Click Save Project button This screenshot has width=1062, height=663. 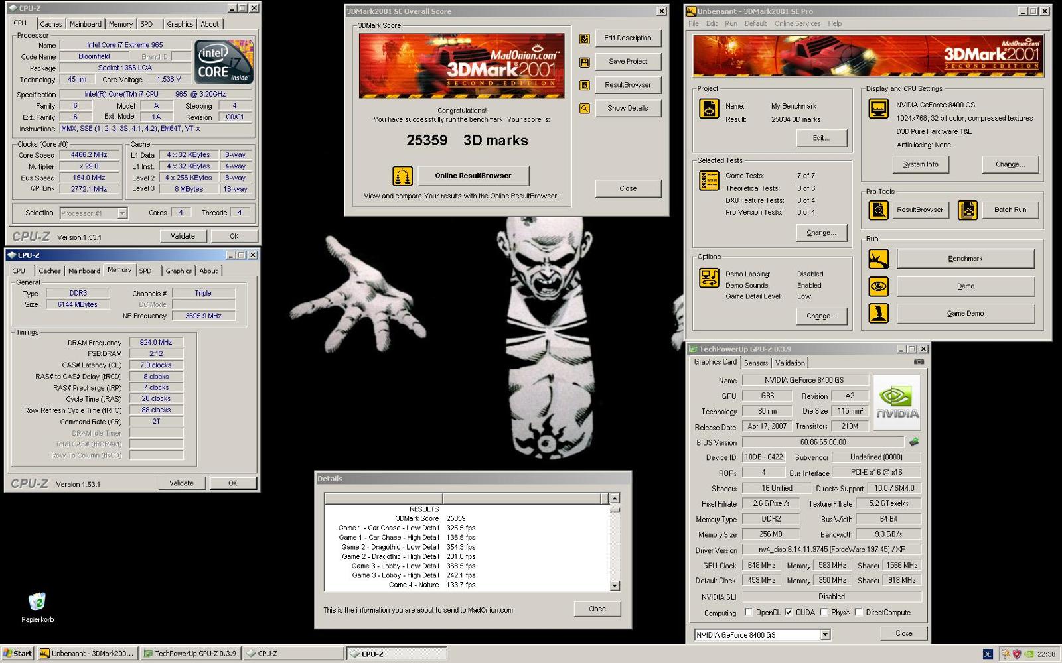tap(628, 61)
